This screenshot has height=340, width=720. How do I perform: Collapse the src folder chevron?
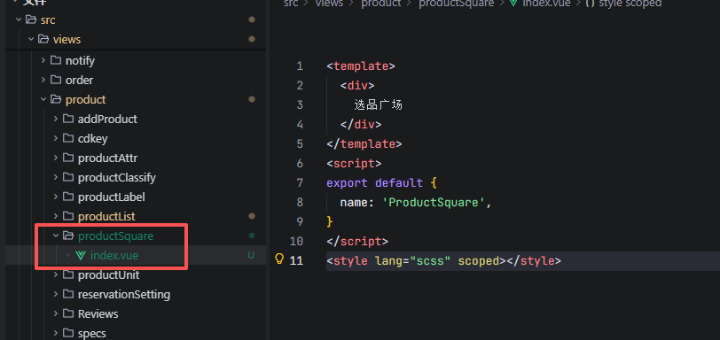pos(19,19)
